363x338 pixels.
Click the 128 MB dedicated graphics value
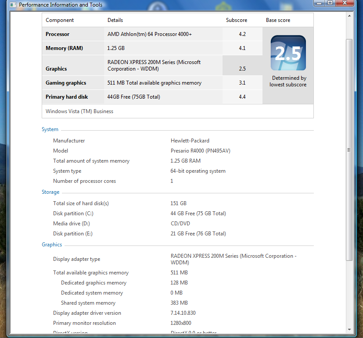coord(179,283)
